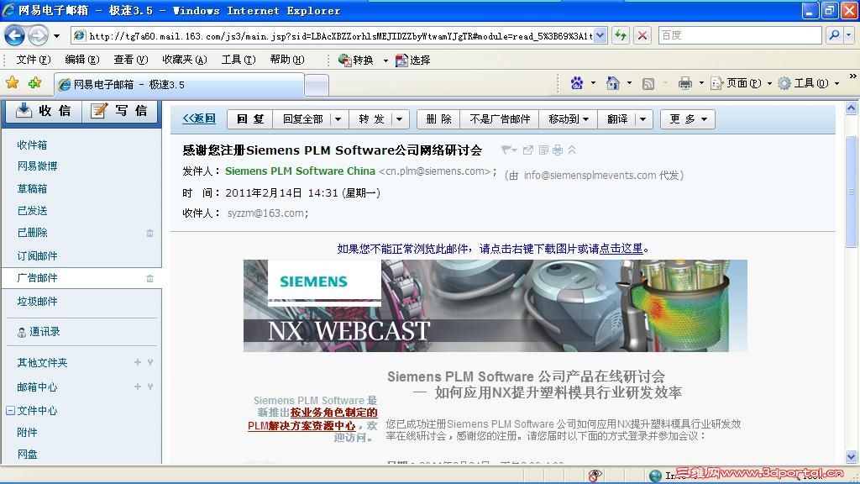The image size is (860, 484).
Task: Click plus icon beside 邮箱中心
Action: (138, 387)
